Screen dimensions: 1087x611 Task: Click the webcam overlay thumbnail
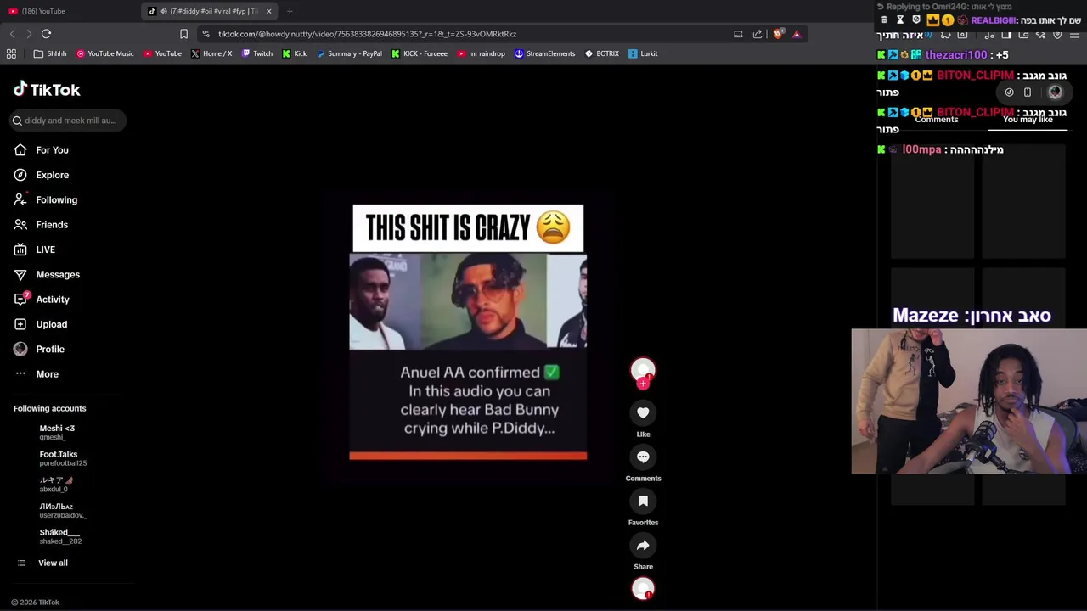[969, 401]
